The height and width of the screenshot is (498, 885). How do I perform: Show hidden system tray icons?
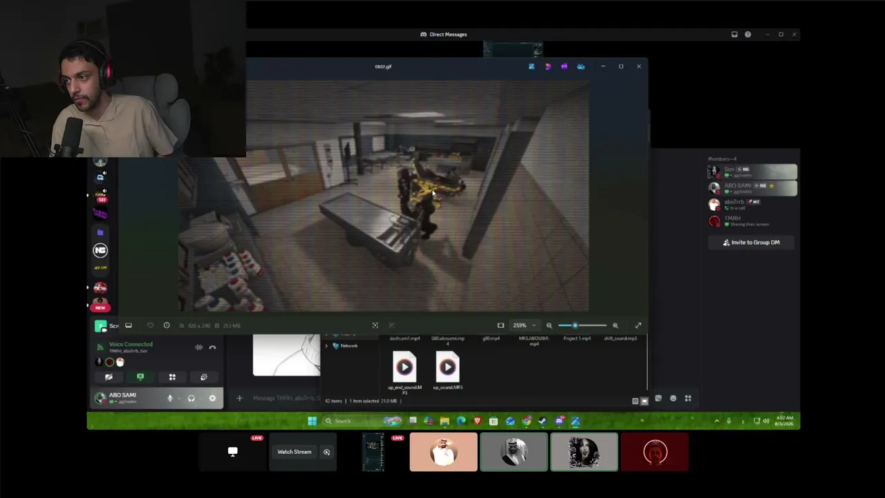point(716,421)
